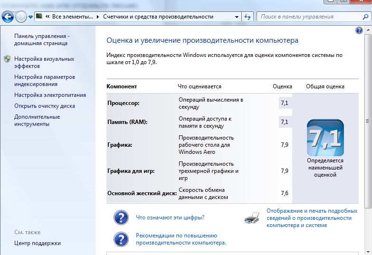The width and height of the screenshot is (372, 255).
Task: Click the scrollbar down arrow
Action: [368, 252]
